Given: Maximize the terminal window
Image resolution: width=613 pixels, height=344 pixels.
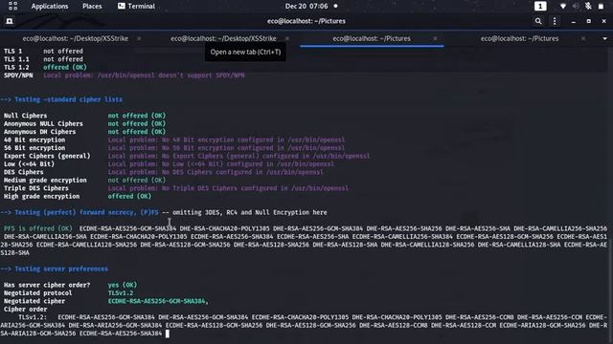Looking at the screenshot, I should [x=589, y=21].
